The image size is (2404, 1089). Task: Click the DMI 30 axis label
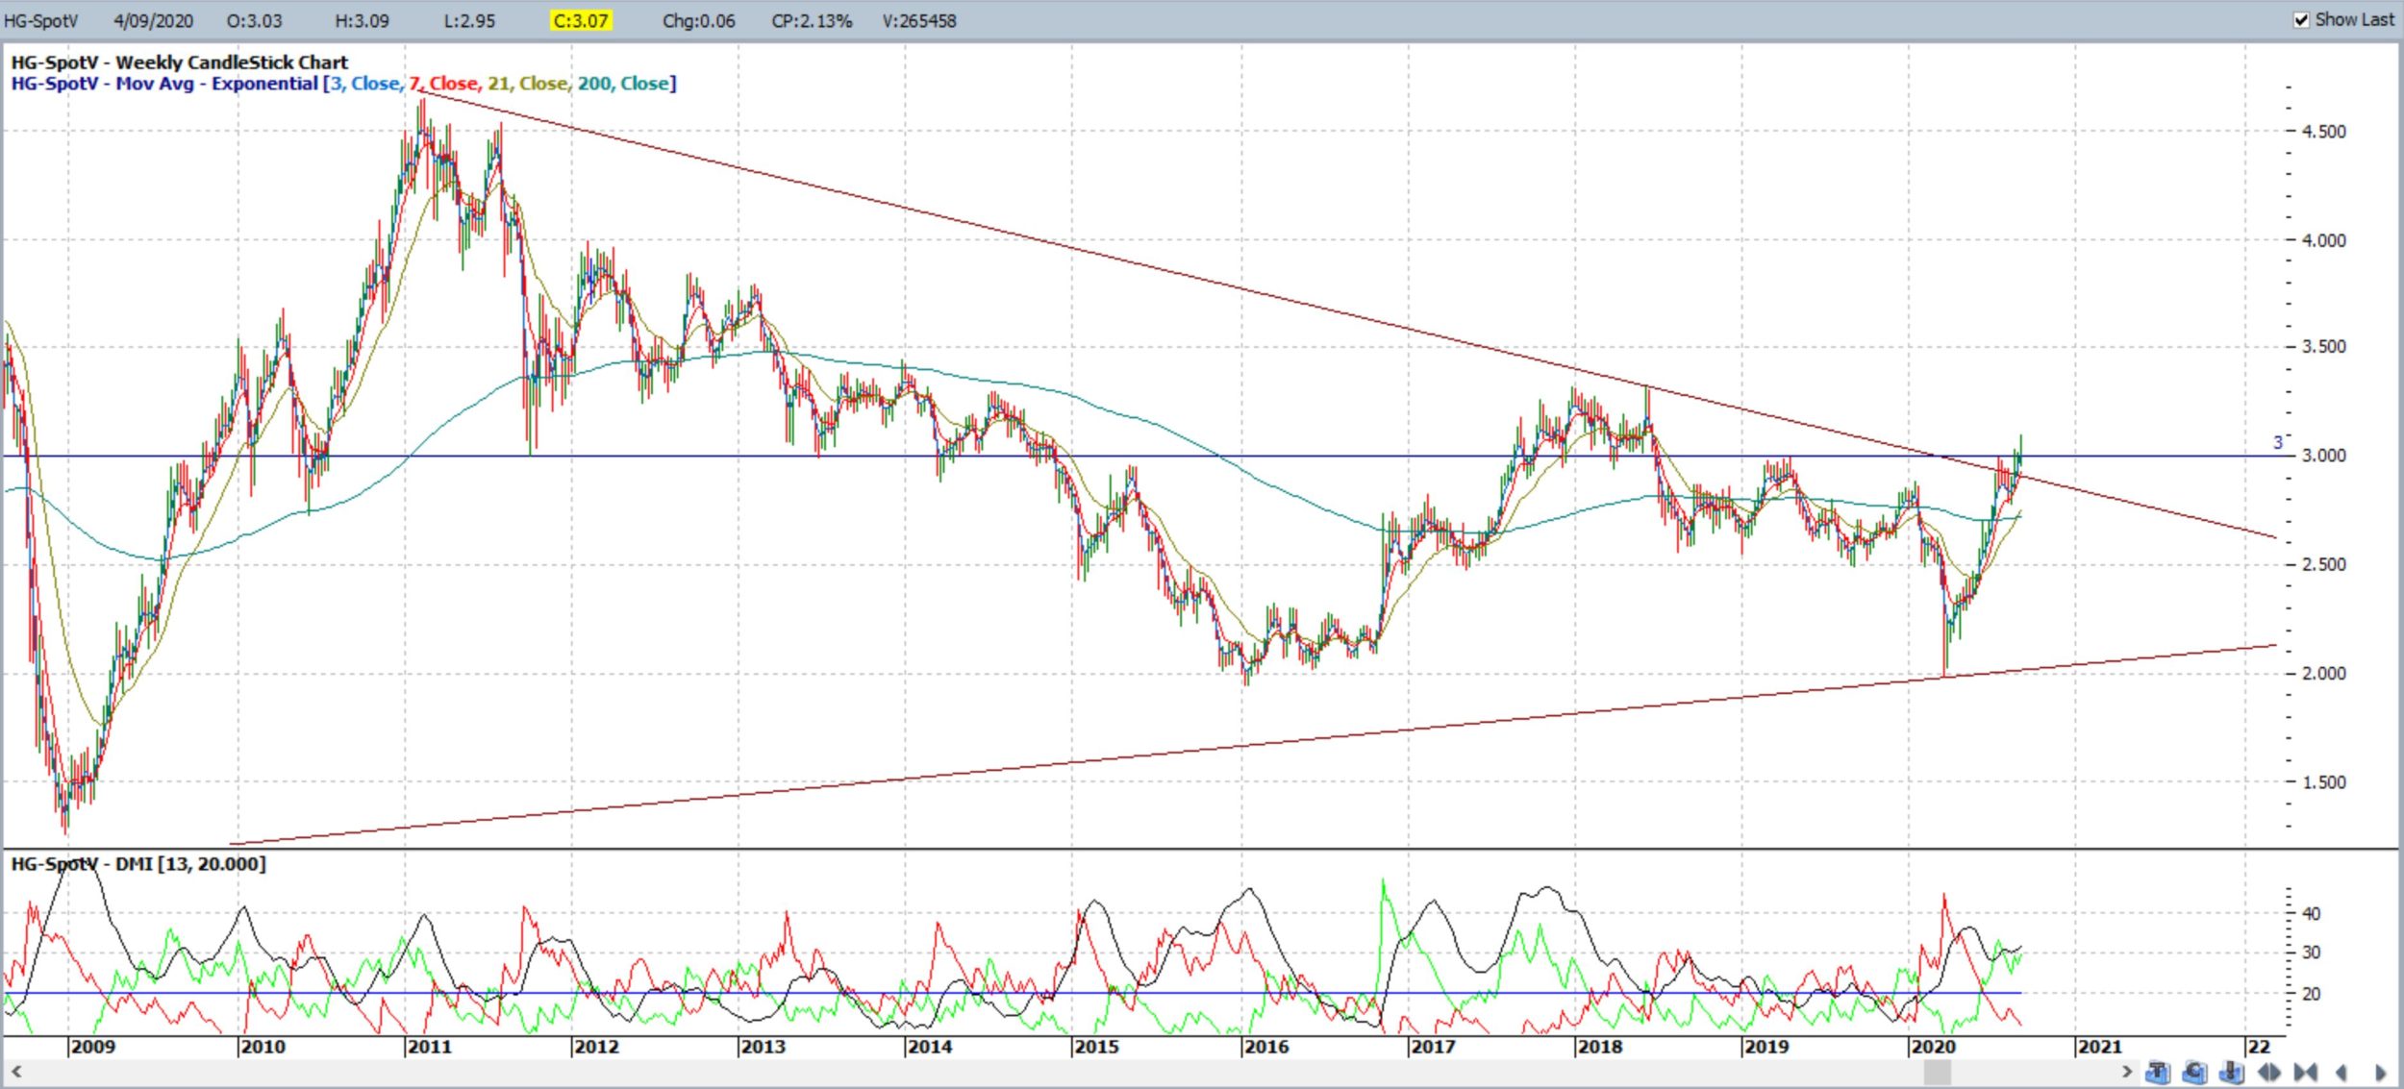point(2311,953)
